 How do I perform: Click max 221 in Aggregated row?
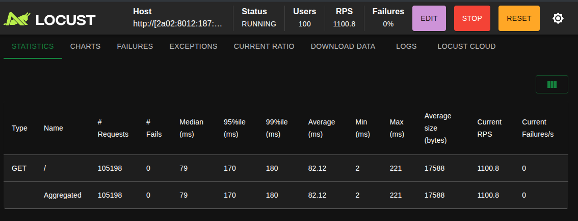(396, 195)
